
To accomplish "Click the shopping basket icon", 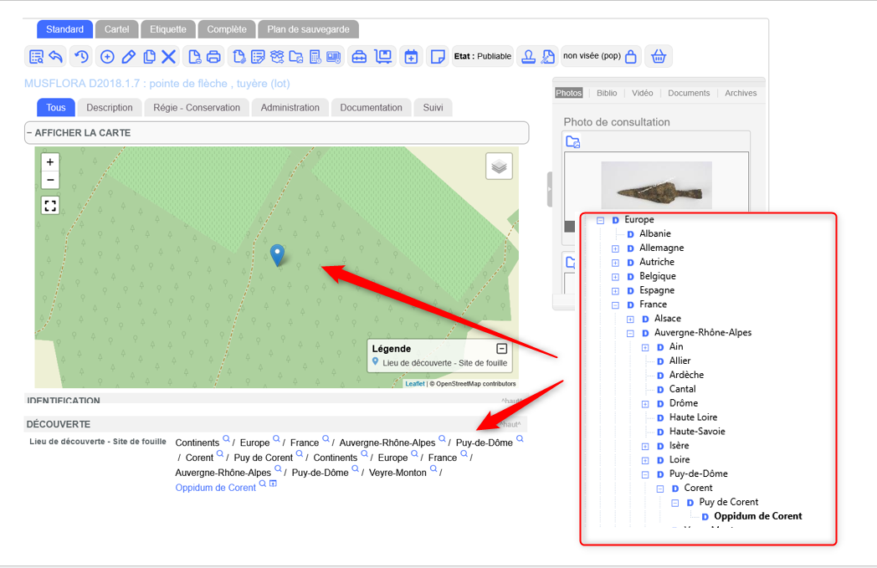I will coord(659,57).
